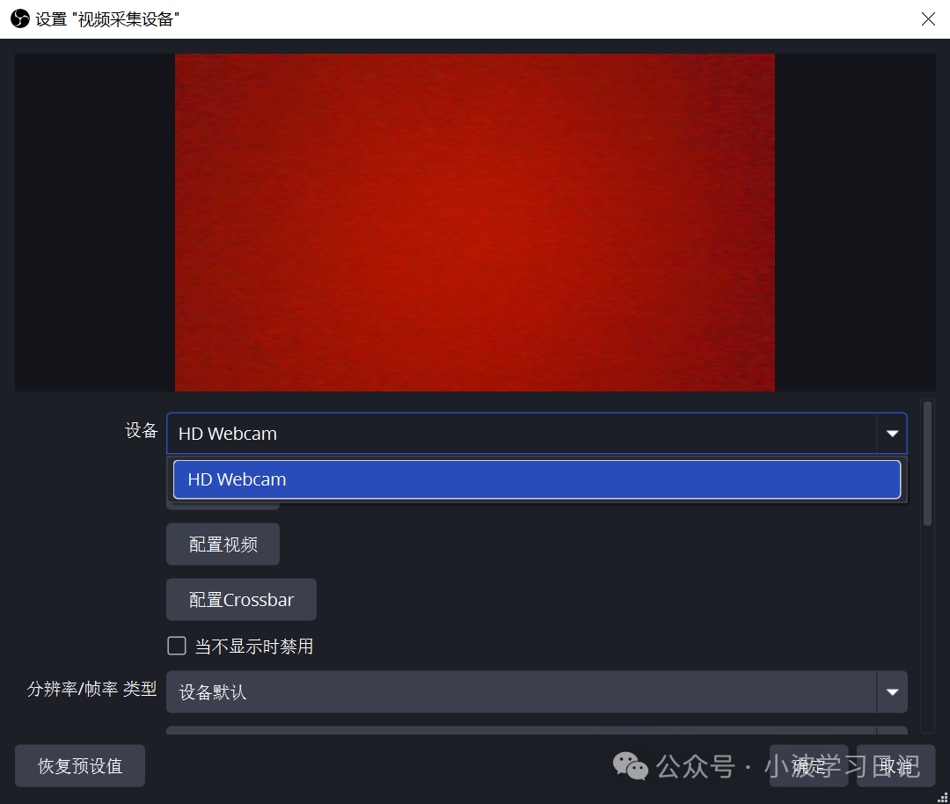
Task: Click the OBS logo in the title bar
Action: 19,18
